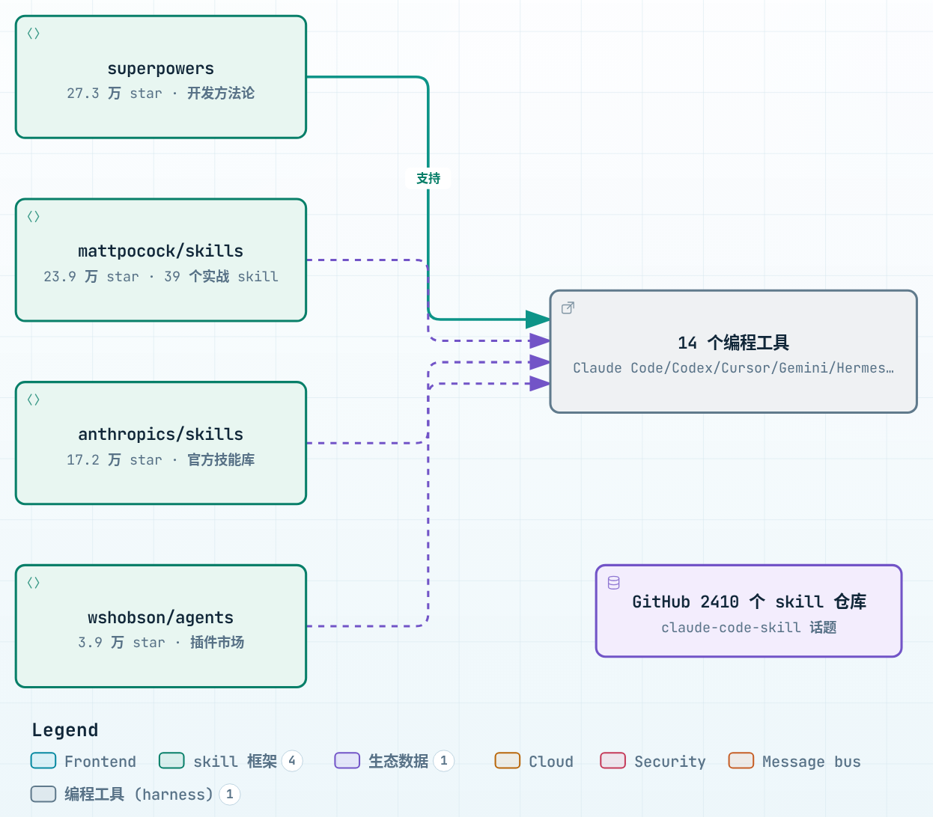Click the claude-code-skill 话题 subtitle

tap(750, 628)
